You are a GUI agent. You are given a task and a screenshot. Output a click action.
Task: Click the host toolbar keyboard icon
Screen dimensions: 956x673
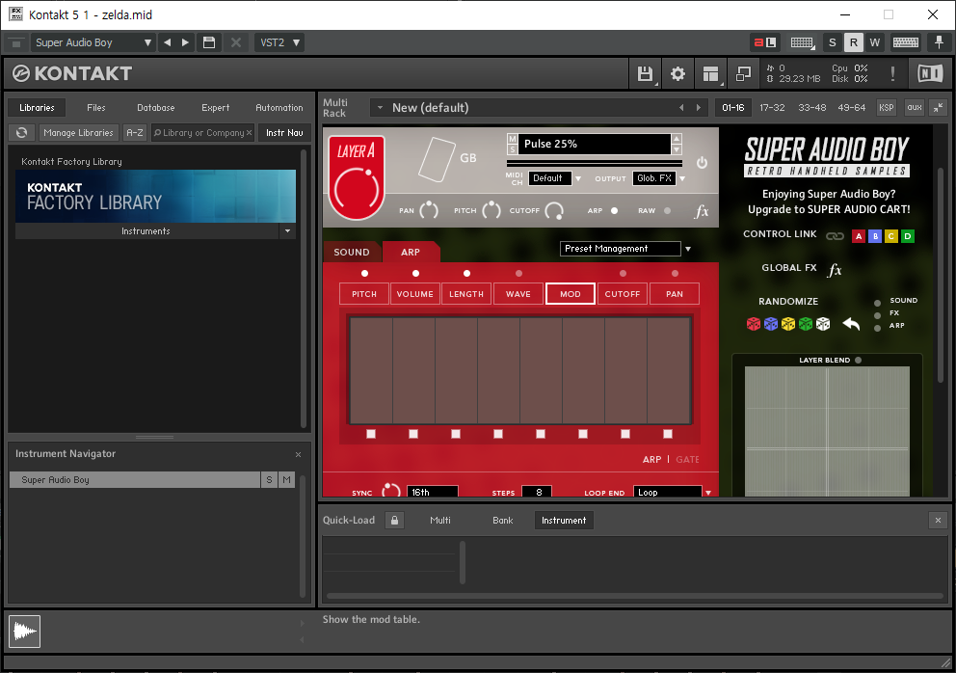point(905,42)
